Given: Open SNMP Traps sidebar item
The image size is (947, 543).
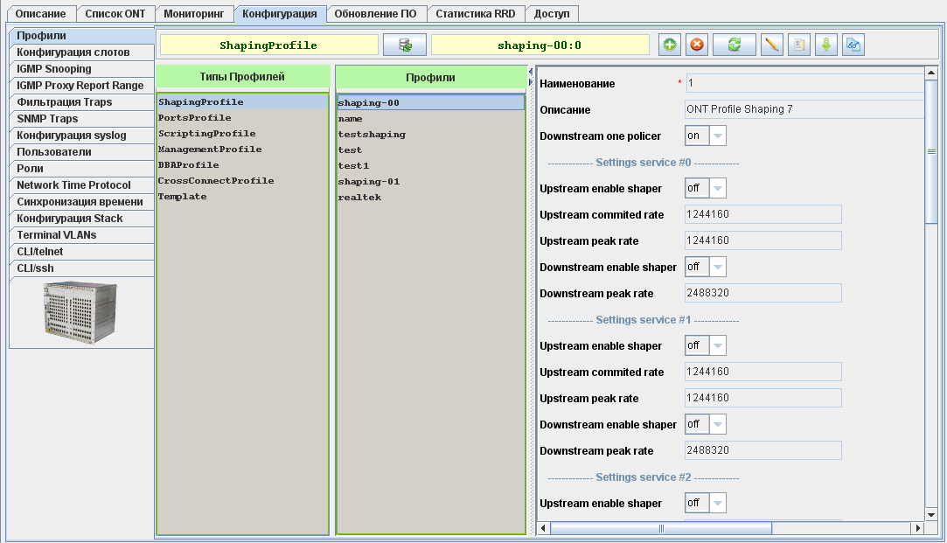Looking at the screenshot, I should [x=82, y=119].
